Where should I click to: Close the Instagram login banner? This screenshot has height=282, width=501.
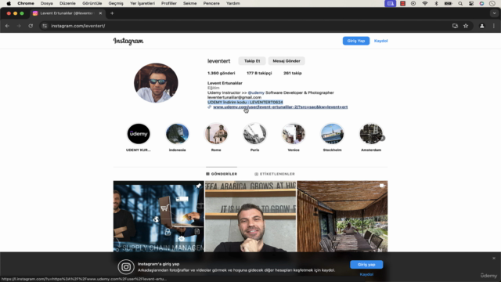coord(494,258)
